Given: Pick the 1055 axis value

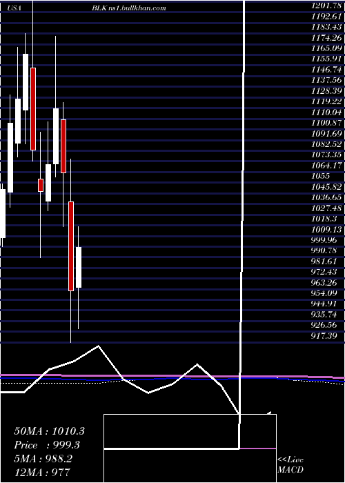Looking at the screenshot, I should (x=320, y=176).
